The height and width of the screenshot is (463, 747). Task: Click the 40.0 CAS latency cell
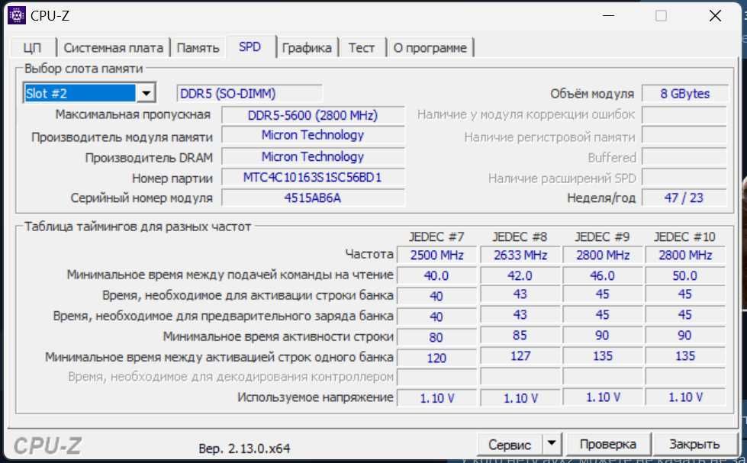click(x=437, y=276)
